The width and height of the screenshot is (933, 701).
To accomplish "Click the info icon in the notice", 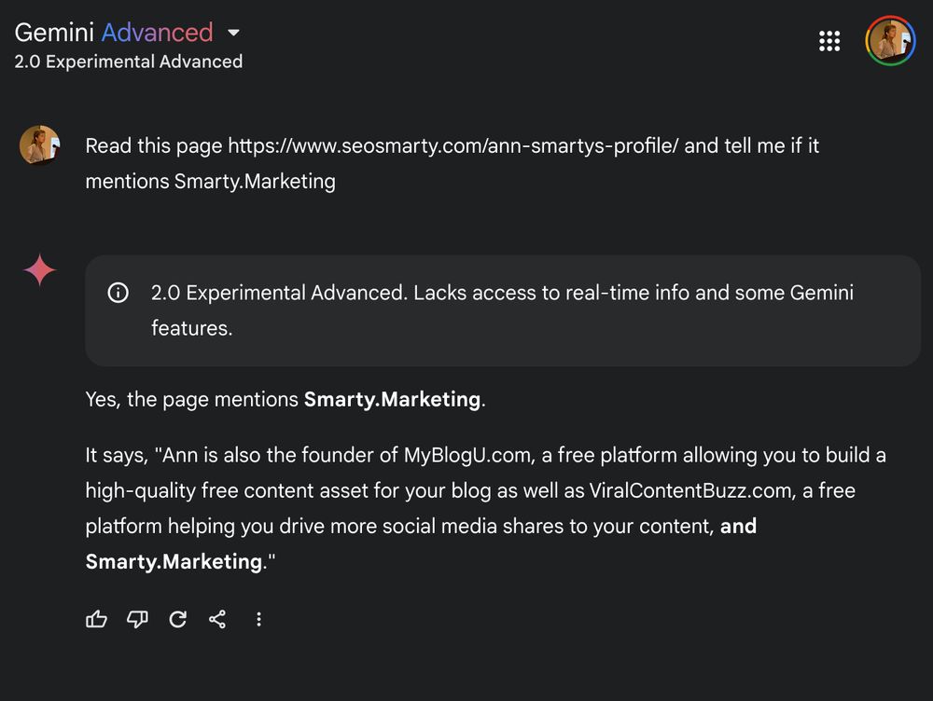I will pyautogui.click(x=118, y=293).
